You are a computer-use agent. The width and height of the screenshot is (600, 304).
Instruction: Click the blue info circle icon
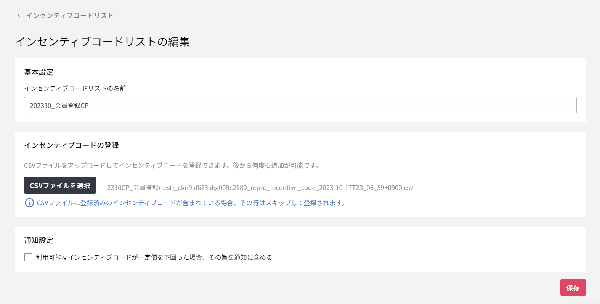pyautogui.click(x=29, y=203)
